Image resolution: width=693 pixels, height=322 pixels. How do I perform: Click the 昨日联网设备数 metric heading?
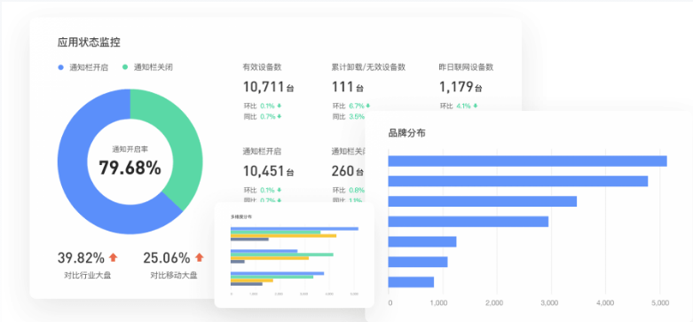466,67
